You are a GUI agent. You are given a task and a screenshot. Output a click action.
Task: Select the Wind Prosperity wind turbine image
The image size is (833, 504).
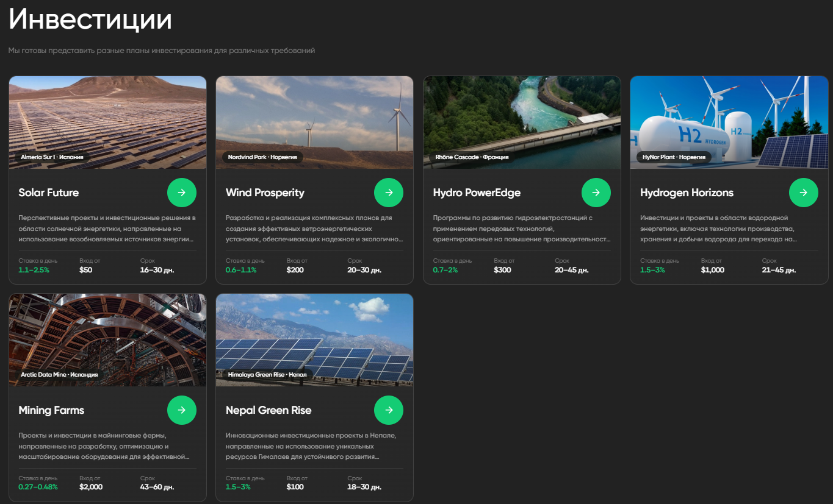pyautogui.click(x=314, y=122)
